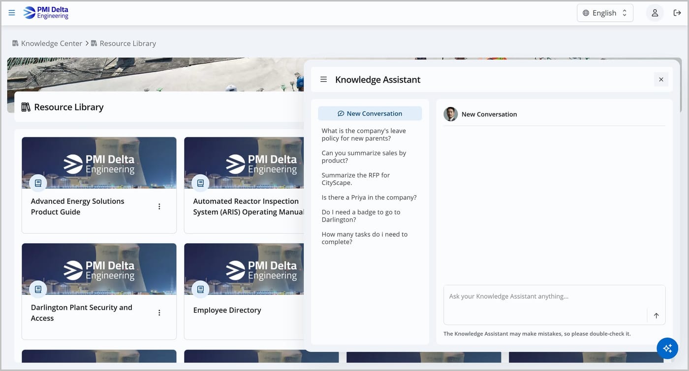Click the Resource Library heading books icon
This screenshot has width=689, height=371.
click(x=26, y=107)
